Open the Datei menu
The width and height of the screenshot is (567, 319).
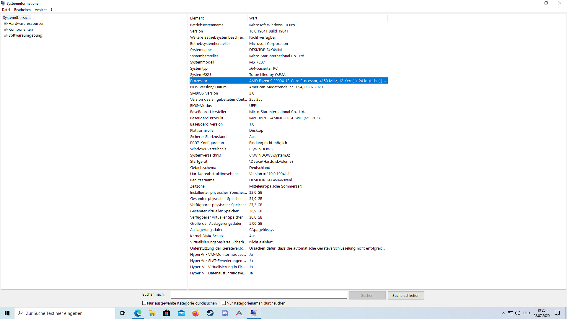(x=6, y=10)
